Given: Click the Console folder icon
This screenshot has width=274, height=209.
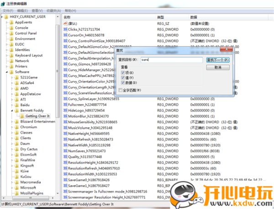Looking at the screenshot, I should [11, 27].
